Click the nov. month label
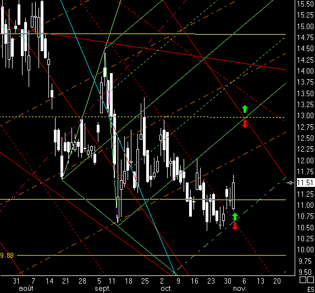The image size is (315, 293). coord(240,289)
